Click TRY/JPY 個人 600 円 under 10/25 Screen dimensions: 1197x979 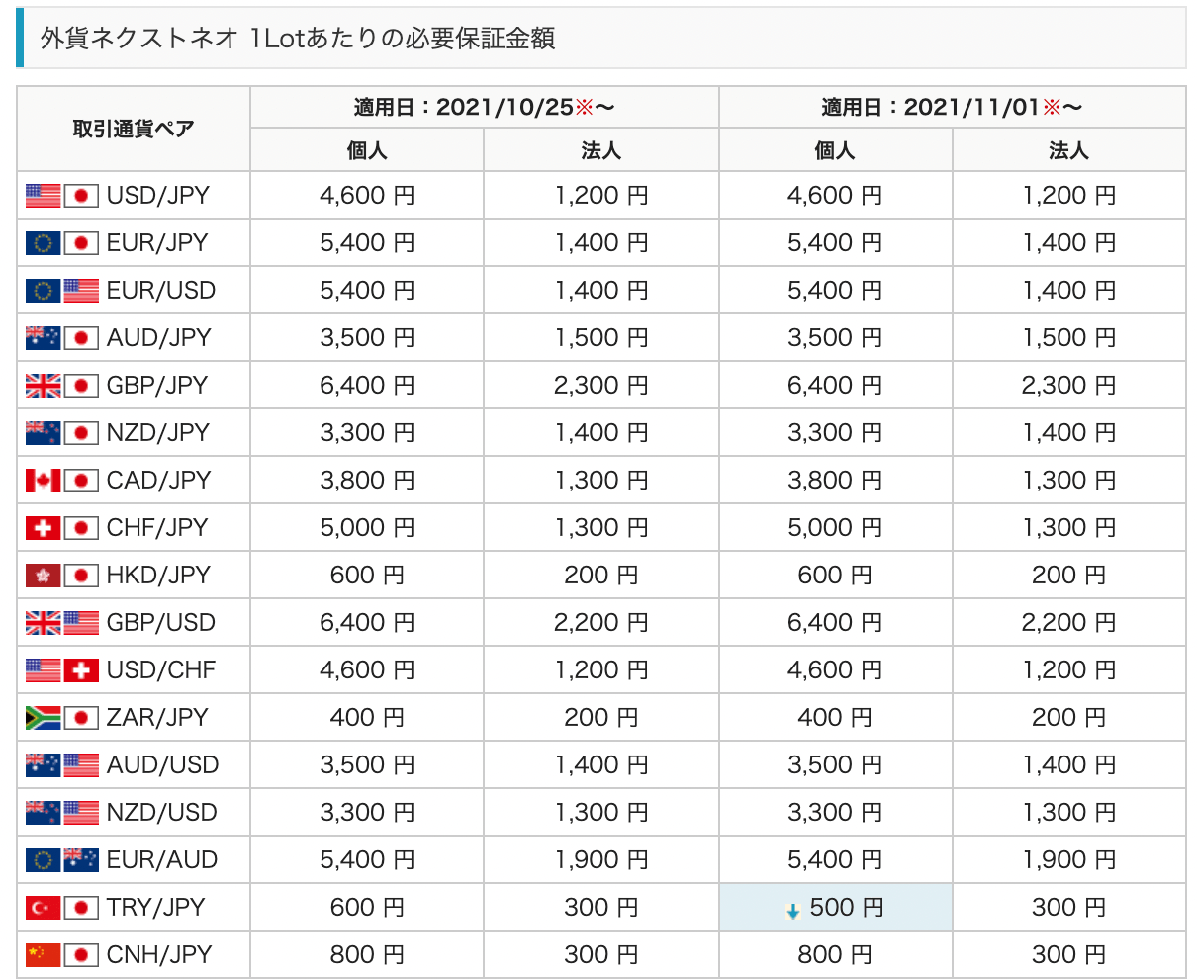pyautogui.click(x=367, y=908)
